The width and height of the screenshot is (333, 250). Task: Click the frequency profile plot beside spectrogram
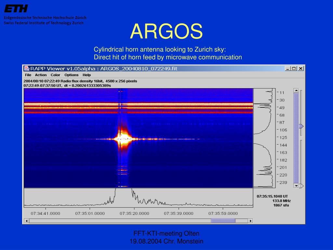(x=264, y=138)
